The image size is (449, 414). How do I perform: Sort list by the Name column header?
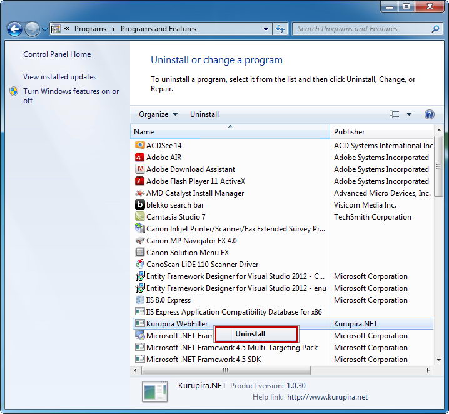230,132
